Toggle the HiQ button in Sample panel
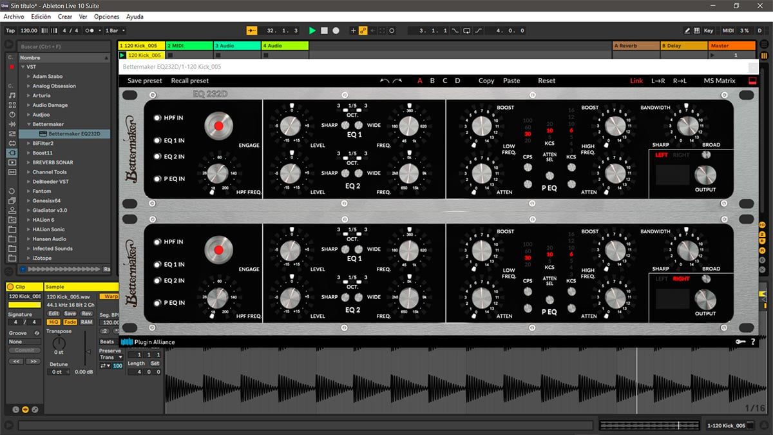This screenshot has height=435, width=773. tap(53, 322)
